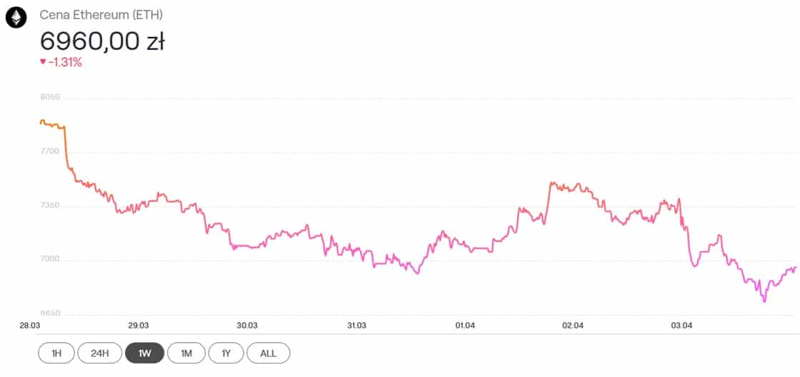Click the 7700 price axis label

point(50,151)
